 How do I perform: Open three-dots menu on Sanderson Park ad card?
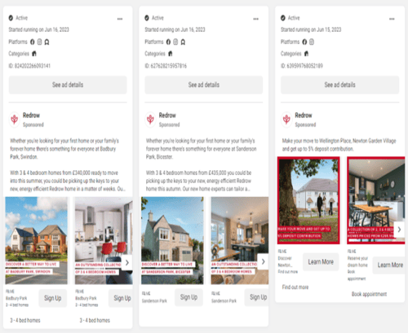tap(256, 19)
